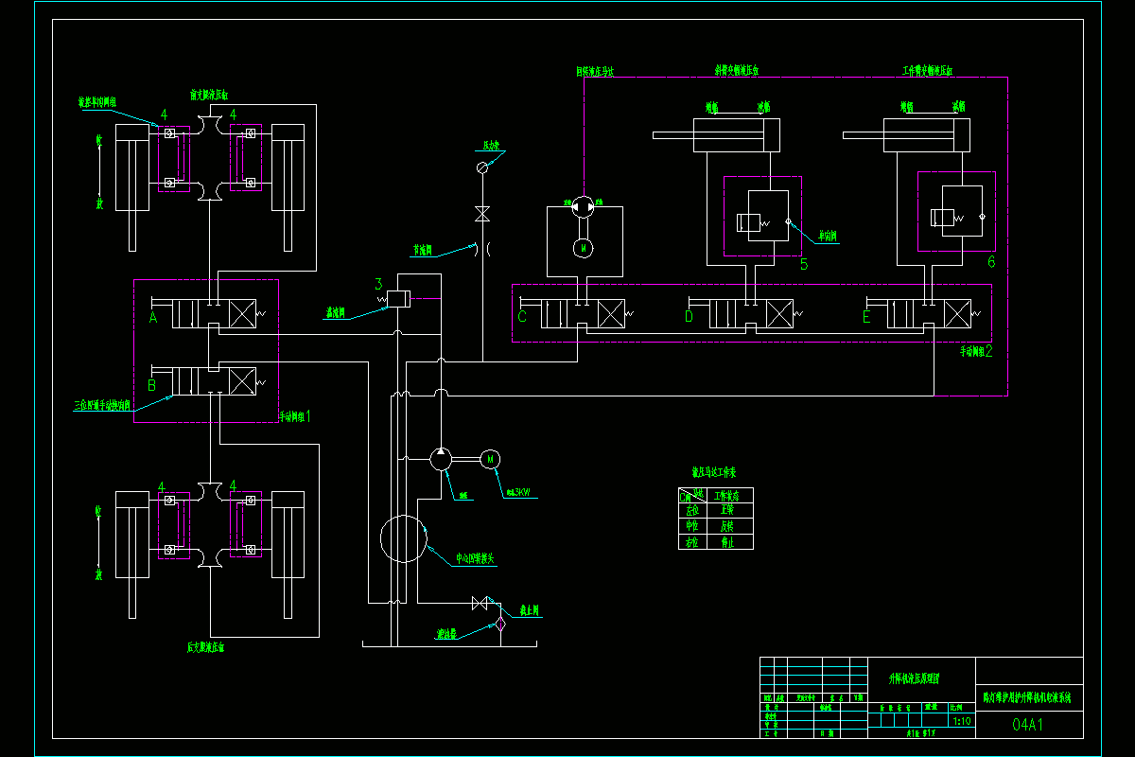Select the inclined-arm luffing cylinder
Screen dimensions: 1135x757
(x=716, y=135)
